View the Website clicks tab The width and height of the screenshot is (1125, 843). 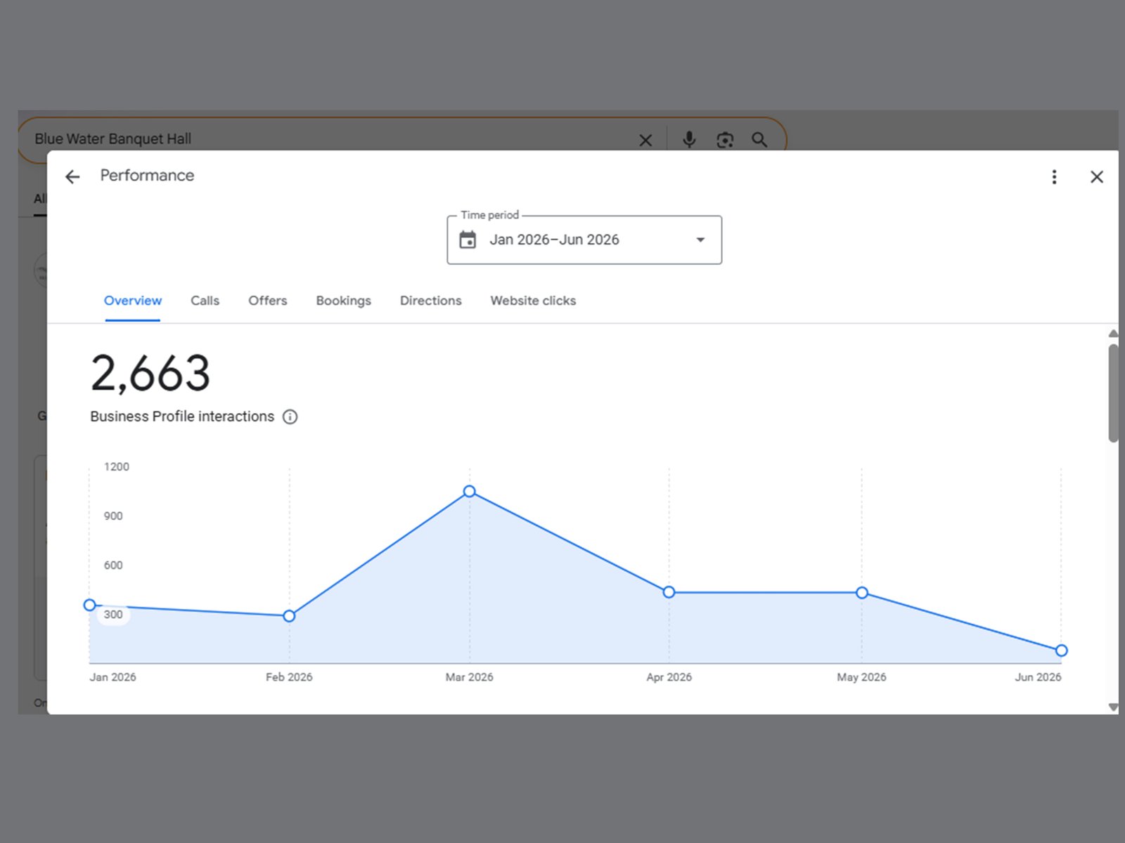533,301
